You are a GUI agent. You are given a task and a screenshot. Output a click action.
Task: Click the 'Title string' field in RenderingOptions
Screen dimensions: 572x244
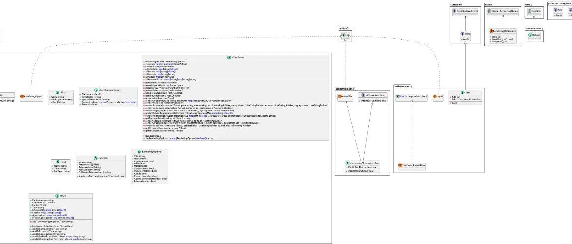pos(139,156)
